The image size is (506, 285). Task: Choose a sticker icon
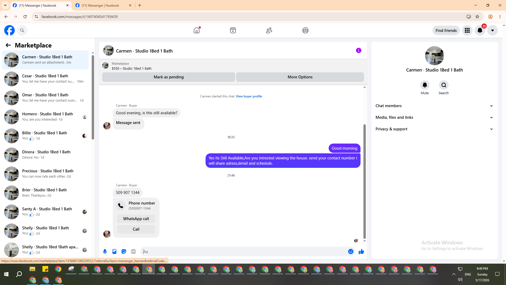pos(124,251)
